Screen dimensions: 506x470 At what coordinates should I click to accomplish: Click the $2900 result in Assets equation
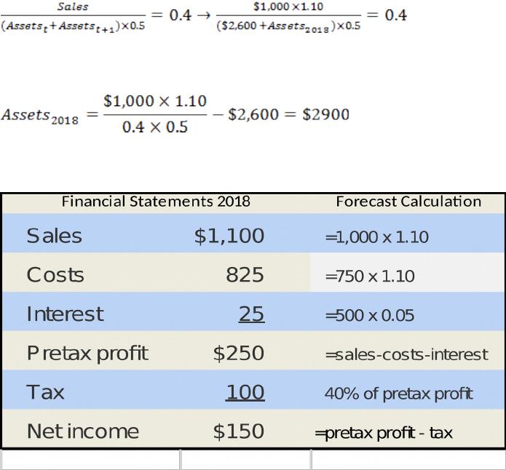pyautogui.click(x=326, y=114)
